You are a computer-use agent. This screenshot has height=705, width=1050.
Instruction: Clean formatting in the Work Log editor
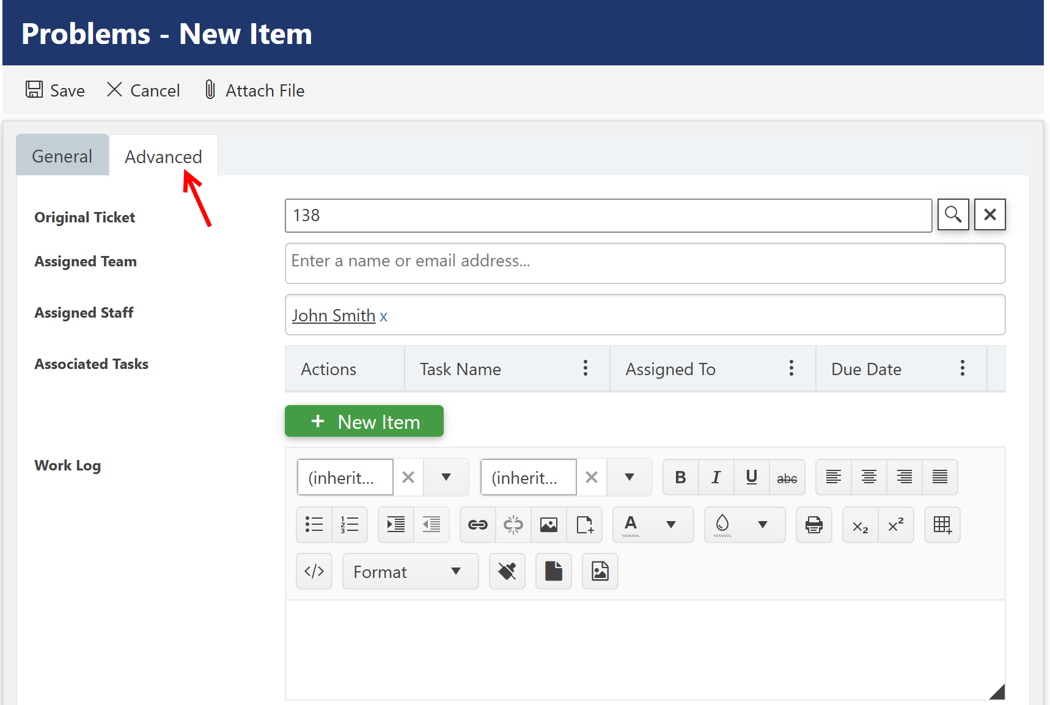pyautogui.click(x=507, y=572)
